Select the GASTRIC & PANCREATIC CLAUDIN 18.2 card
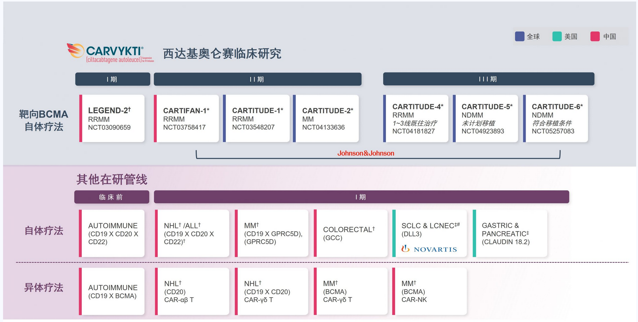 pyautogui.click(x=510, y=233)
